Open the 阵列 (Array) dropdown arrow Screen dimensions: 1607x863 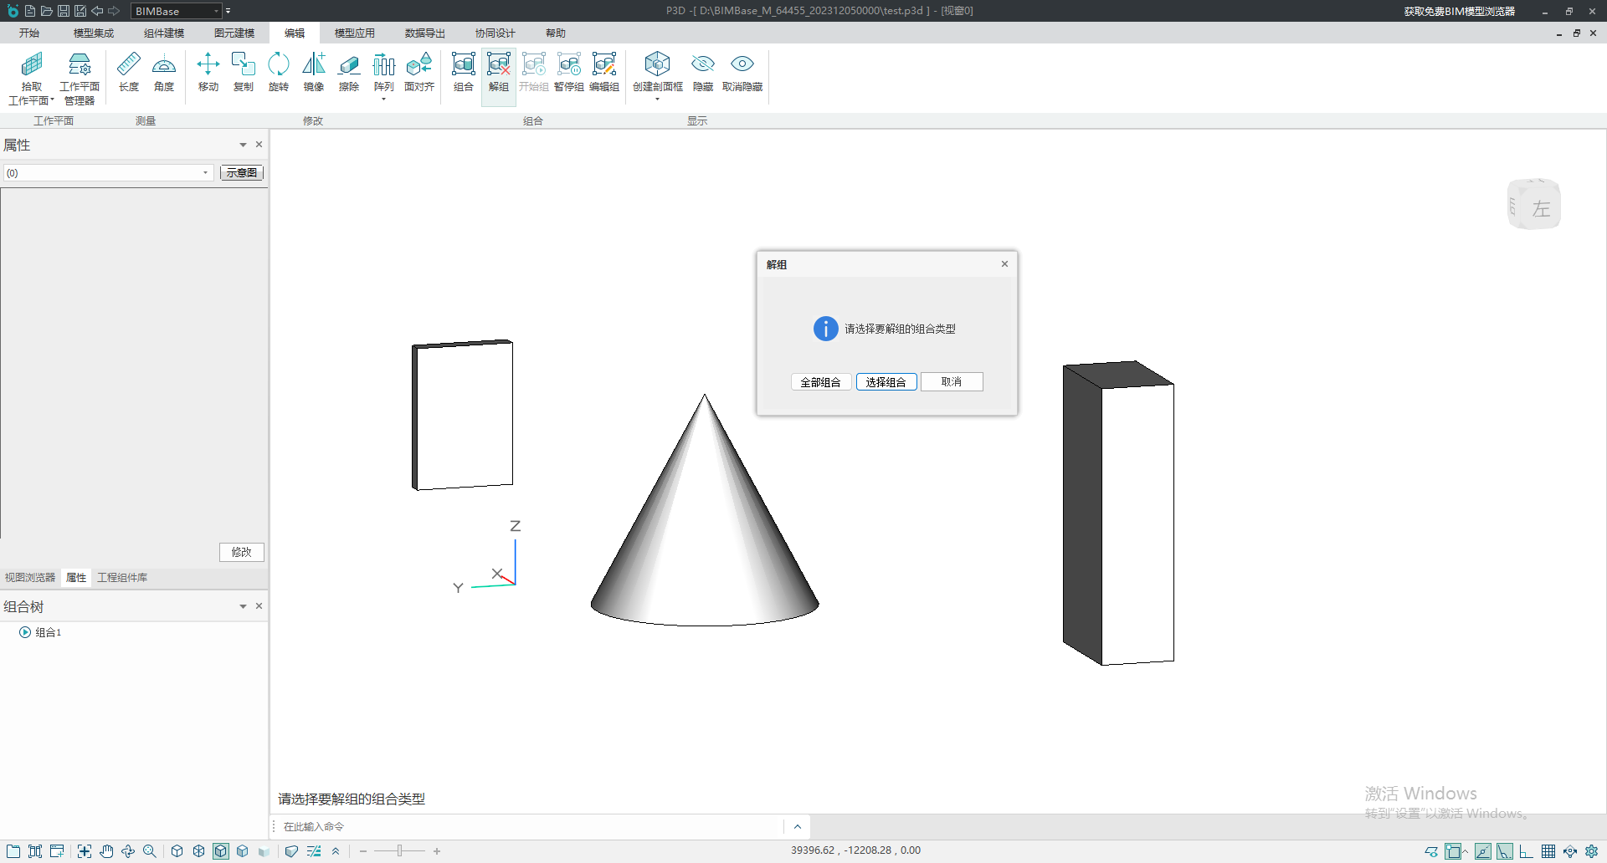coord(384,100)
